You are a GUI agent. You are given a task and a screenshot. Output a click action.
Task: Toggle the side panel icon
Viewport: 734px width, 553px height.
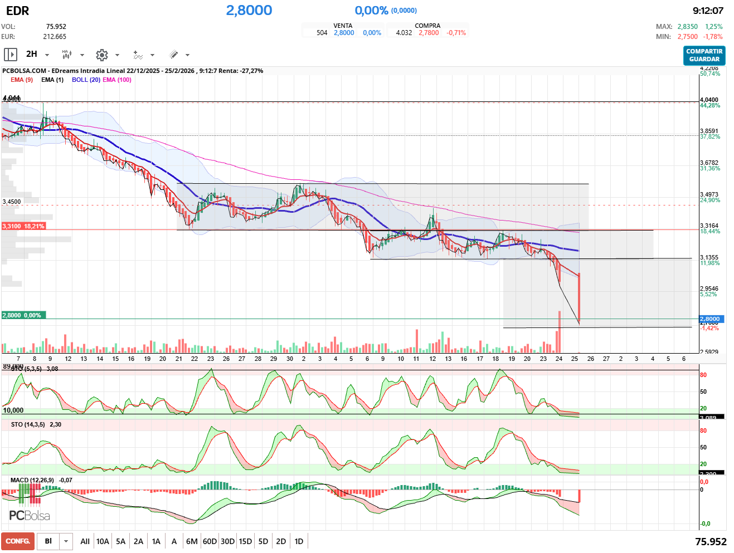click(x=10, y=55)
